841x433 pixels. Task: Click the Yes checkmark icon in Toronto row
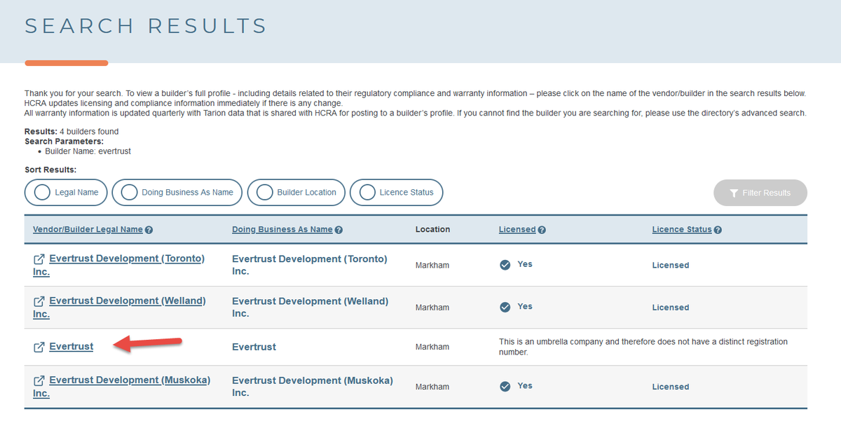(505, 265)
